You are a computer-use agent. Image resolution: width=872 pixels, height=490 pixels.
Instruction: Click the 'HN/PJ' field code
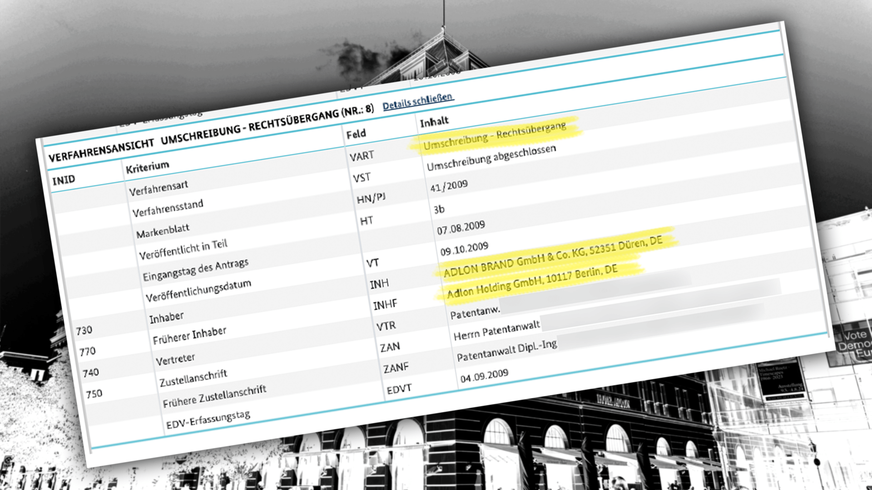coord(371,198)
